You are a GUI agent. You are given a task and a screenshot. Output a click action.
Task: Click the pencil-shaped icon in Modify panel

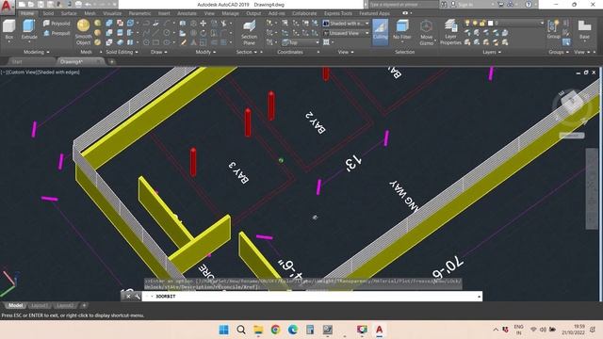pyautogui.click(x=184, y=42)
